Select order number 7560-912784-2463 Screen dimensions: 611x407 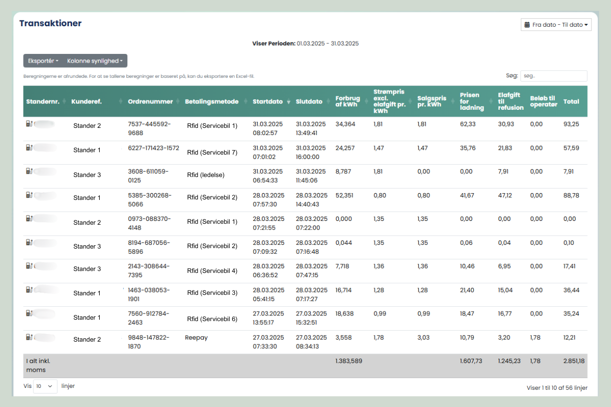click(149, 318)
